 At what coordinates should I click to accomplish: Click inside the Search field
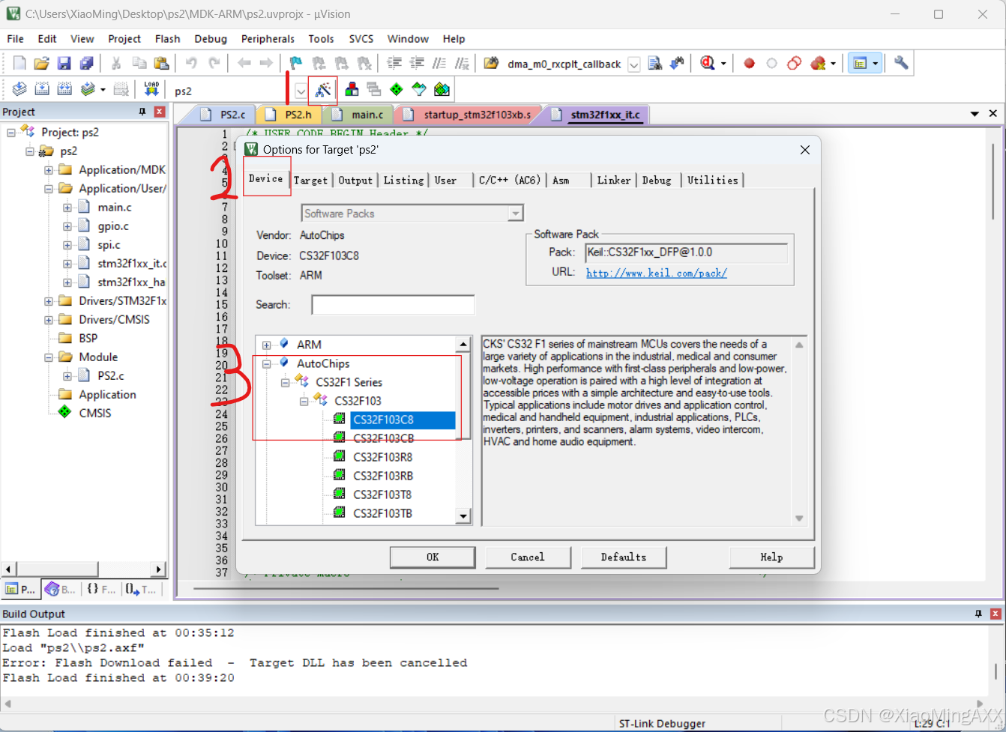pos(393,304)
